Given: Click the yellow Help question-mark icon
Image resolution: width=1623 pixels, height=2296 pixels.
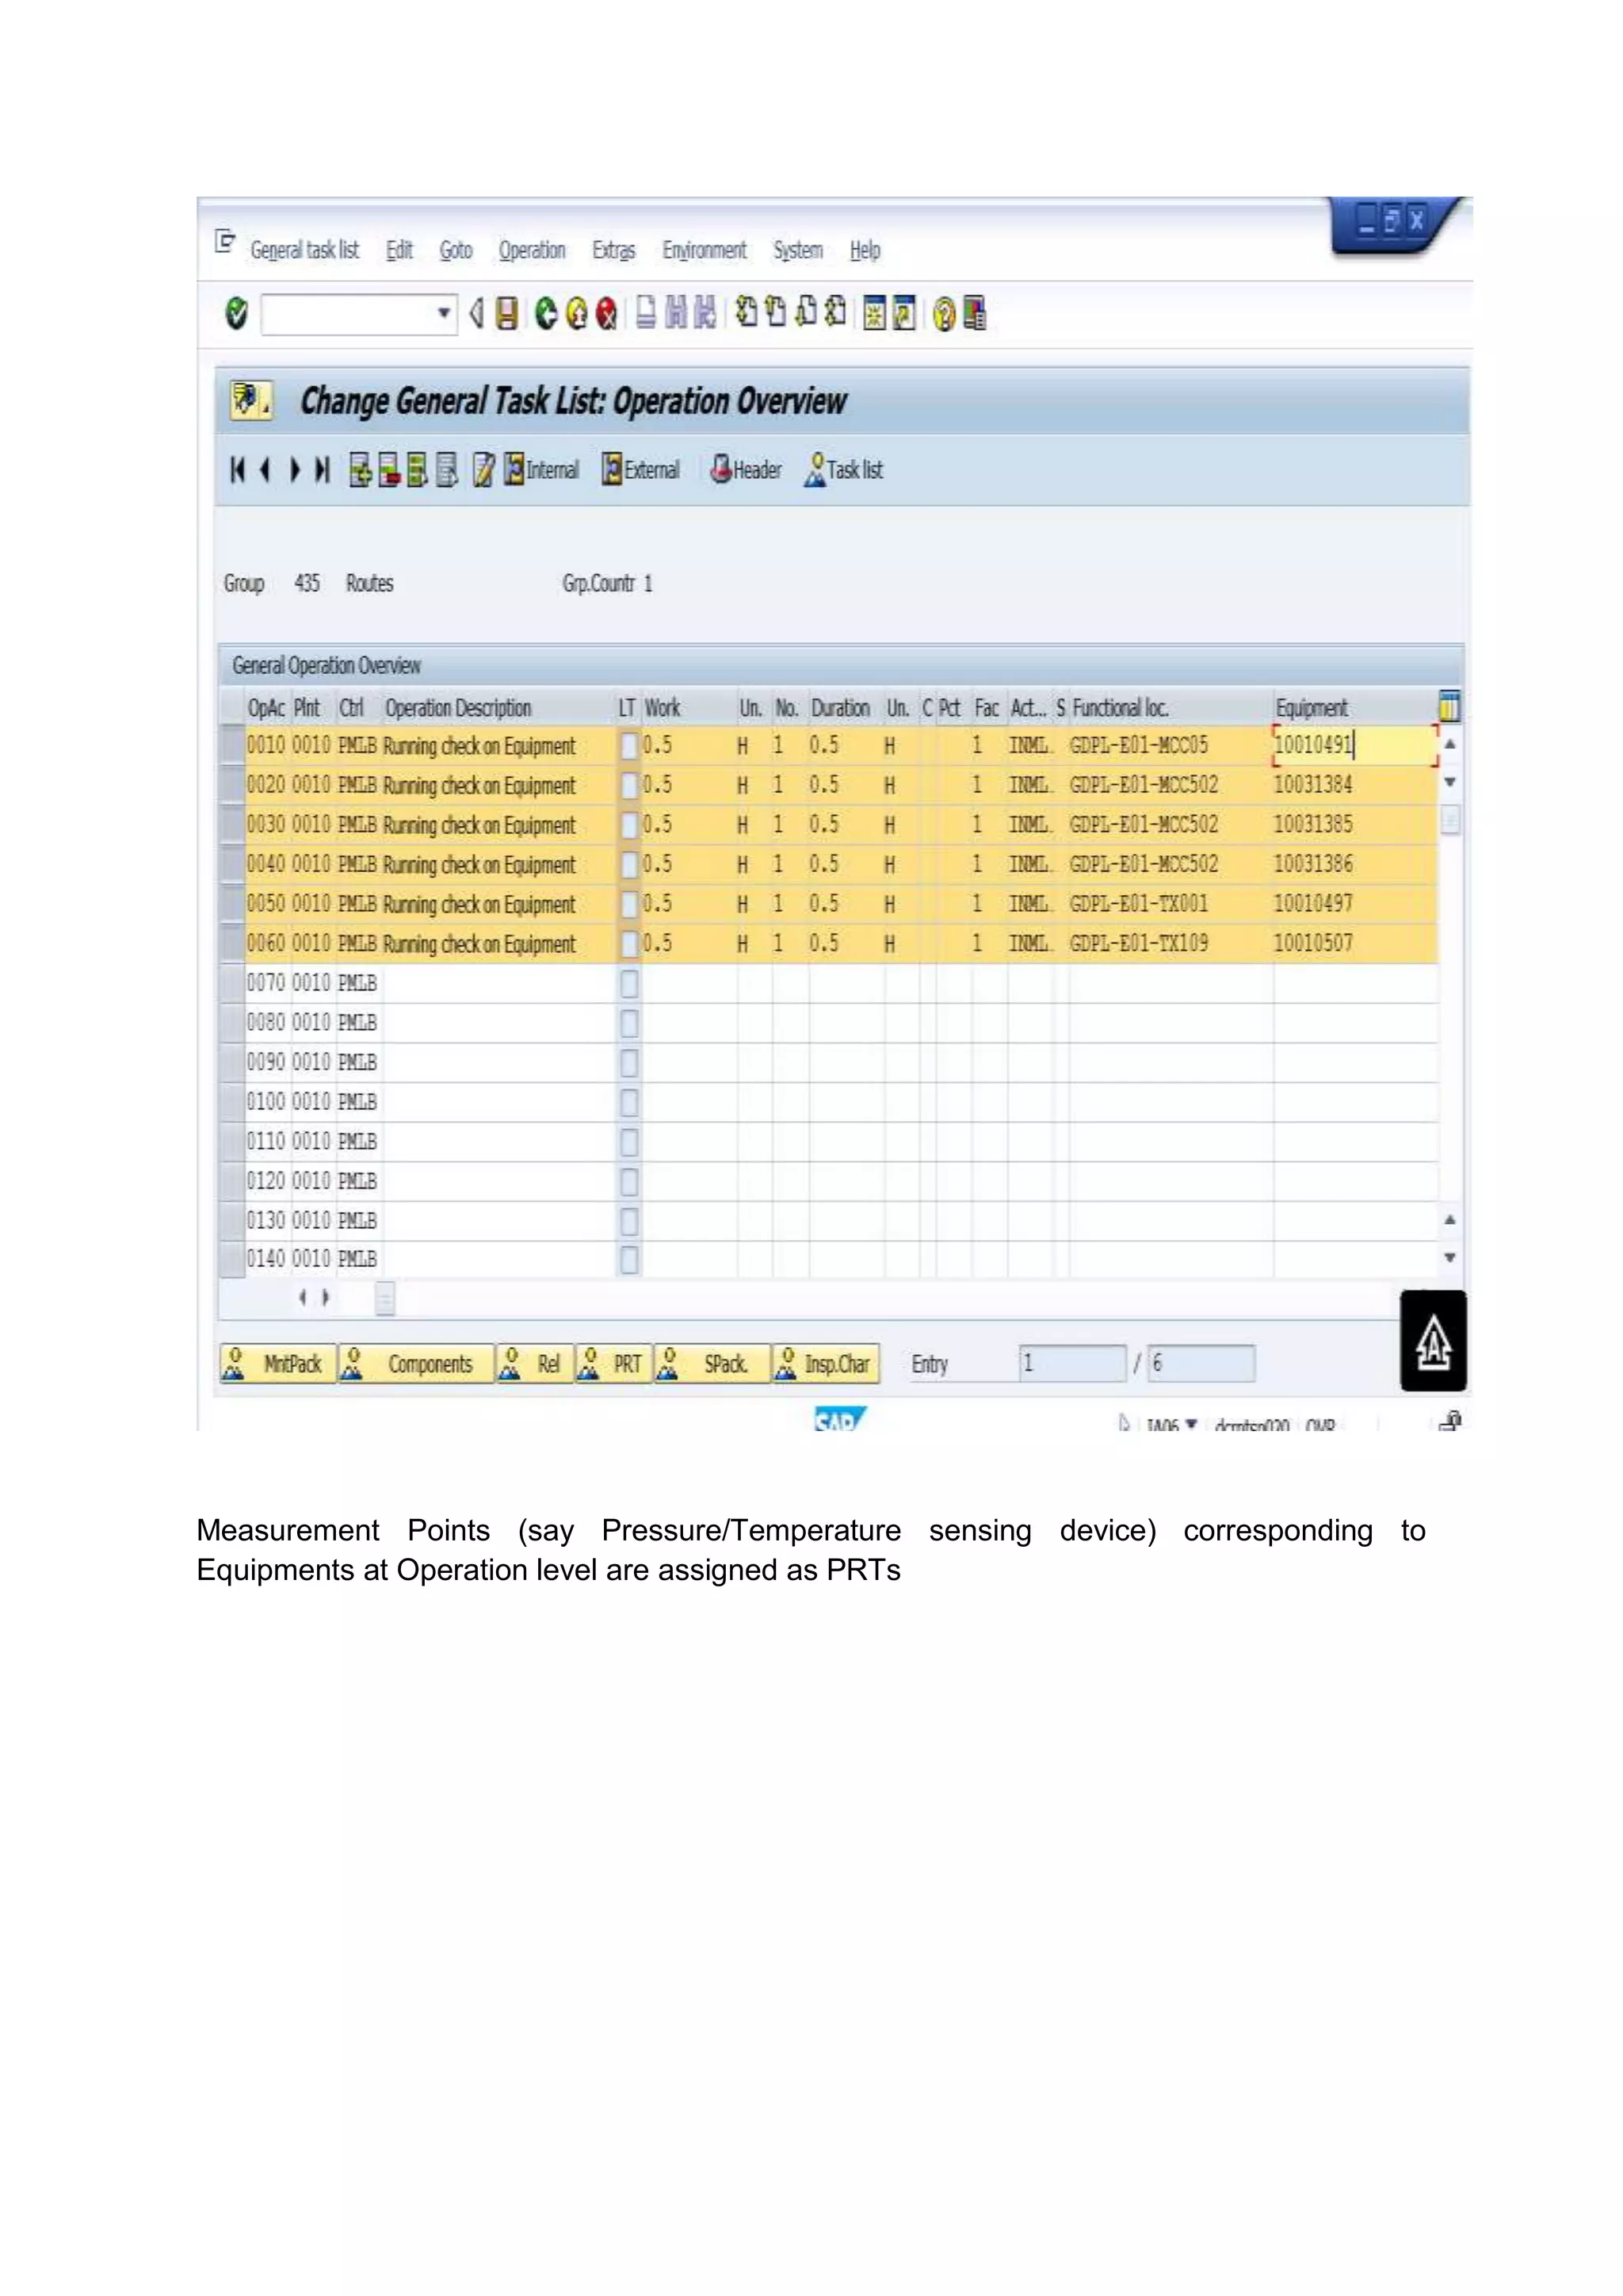Looking at the screenshot, I should (942, 315).
